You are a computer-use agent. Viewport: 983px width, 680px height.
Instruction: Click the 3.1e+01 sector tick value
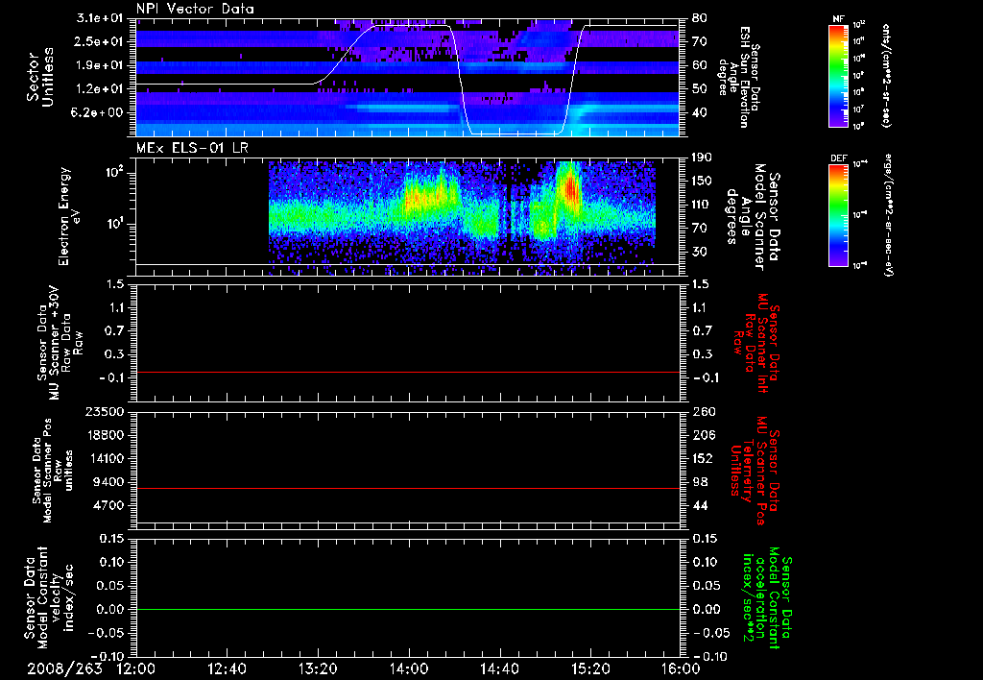(102, 18)
